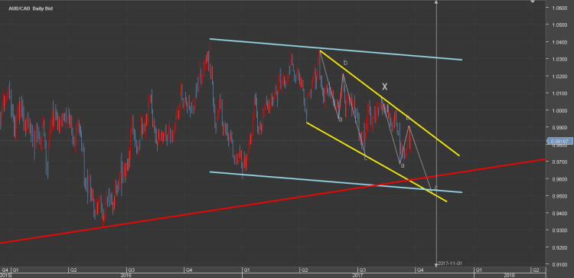Click the 2016 year label on time axis
The image size is (574, 278).
pos(126,275)
